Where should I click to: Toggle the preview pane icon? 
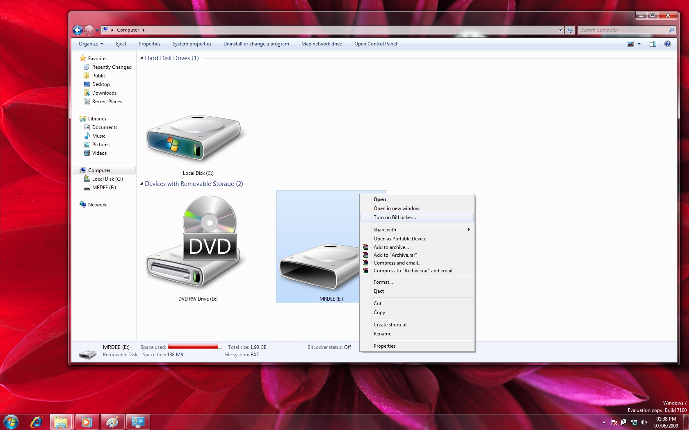point(653,44)
